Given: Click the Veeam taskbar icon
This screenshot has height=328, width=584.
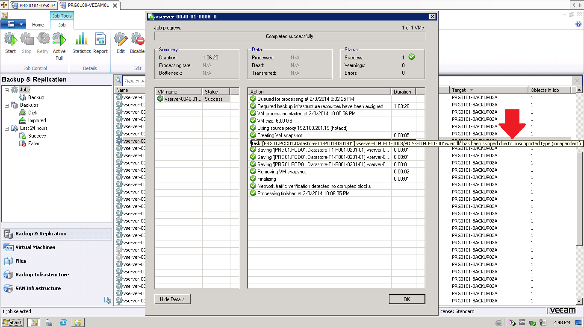Looking at the screenshot, I should coord(34,322).
